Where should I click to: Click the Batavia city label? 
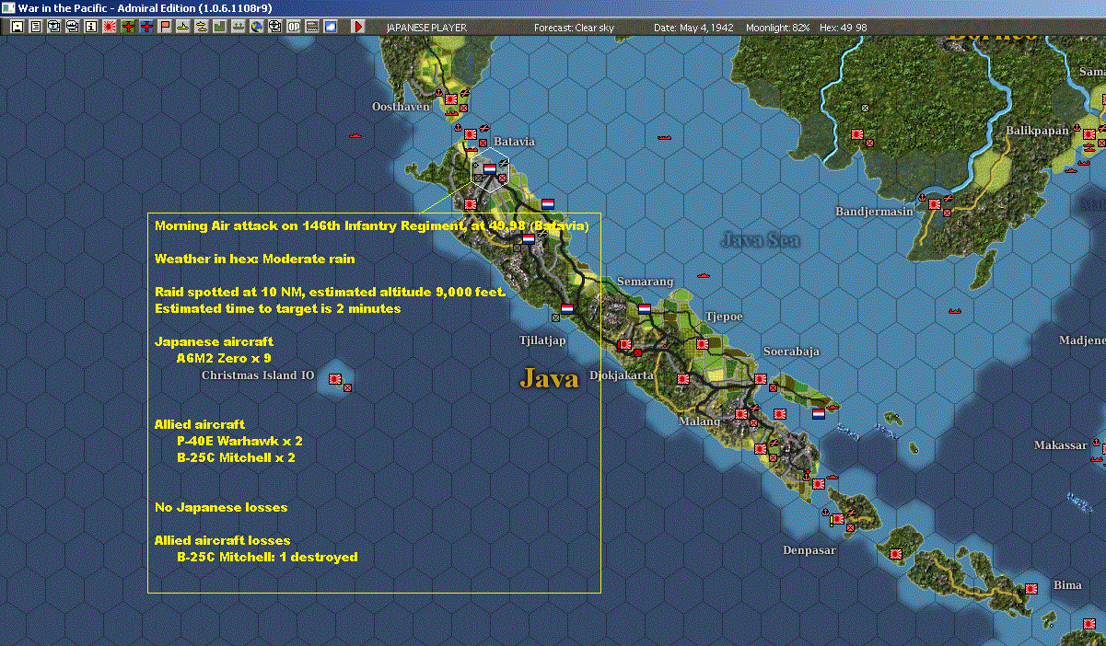pyautogui.click(x=514, y=142)
